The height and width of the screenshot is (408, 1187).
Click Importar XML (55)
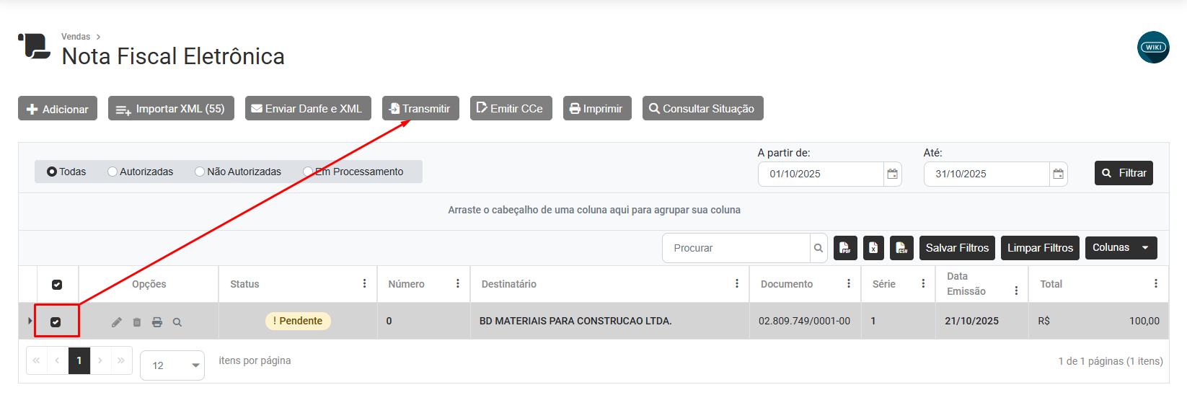coord(171,109)
